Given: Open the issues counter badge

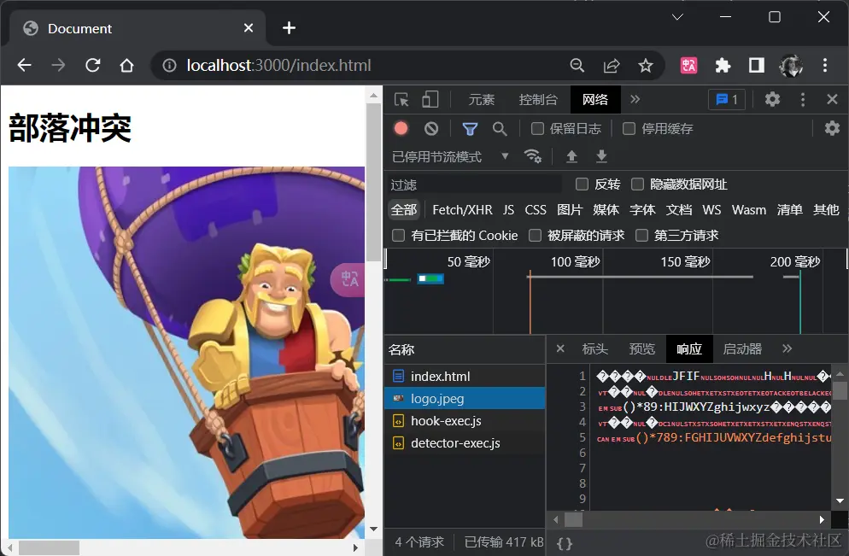Looking at the screenshot, I should click(x=727, y=100).
